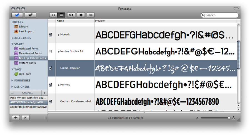250x135 pixels.
Task: Open Activated Fonts collection
Action: (29, 48)
